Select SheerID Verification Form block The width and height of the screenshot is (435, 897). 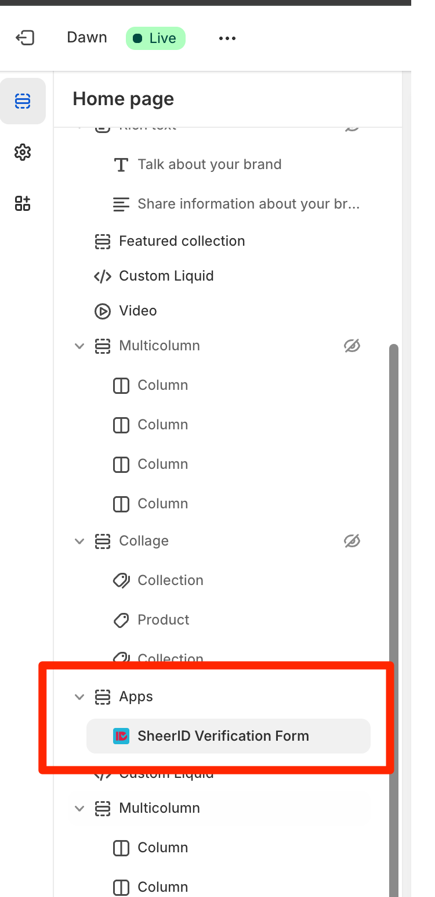pyautogui.click(x=223, y=736)
